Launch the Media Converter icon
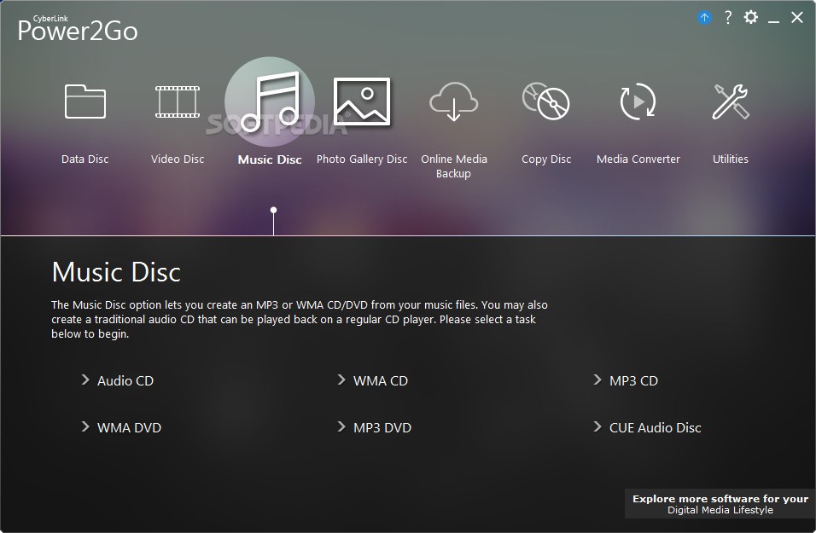 pyautogui.click(x=638, y=102)
